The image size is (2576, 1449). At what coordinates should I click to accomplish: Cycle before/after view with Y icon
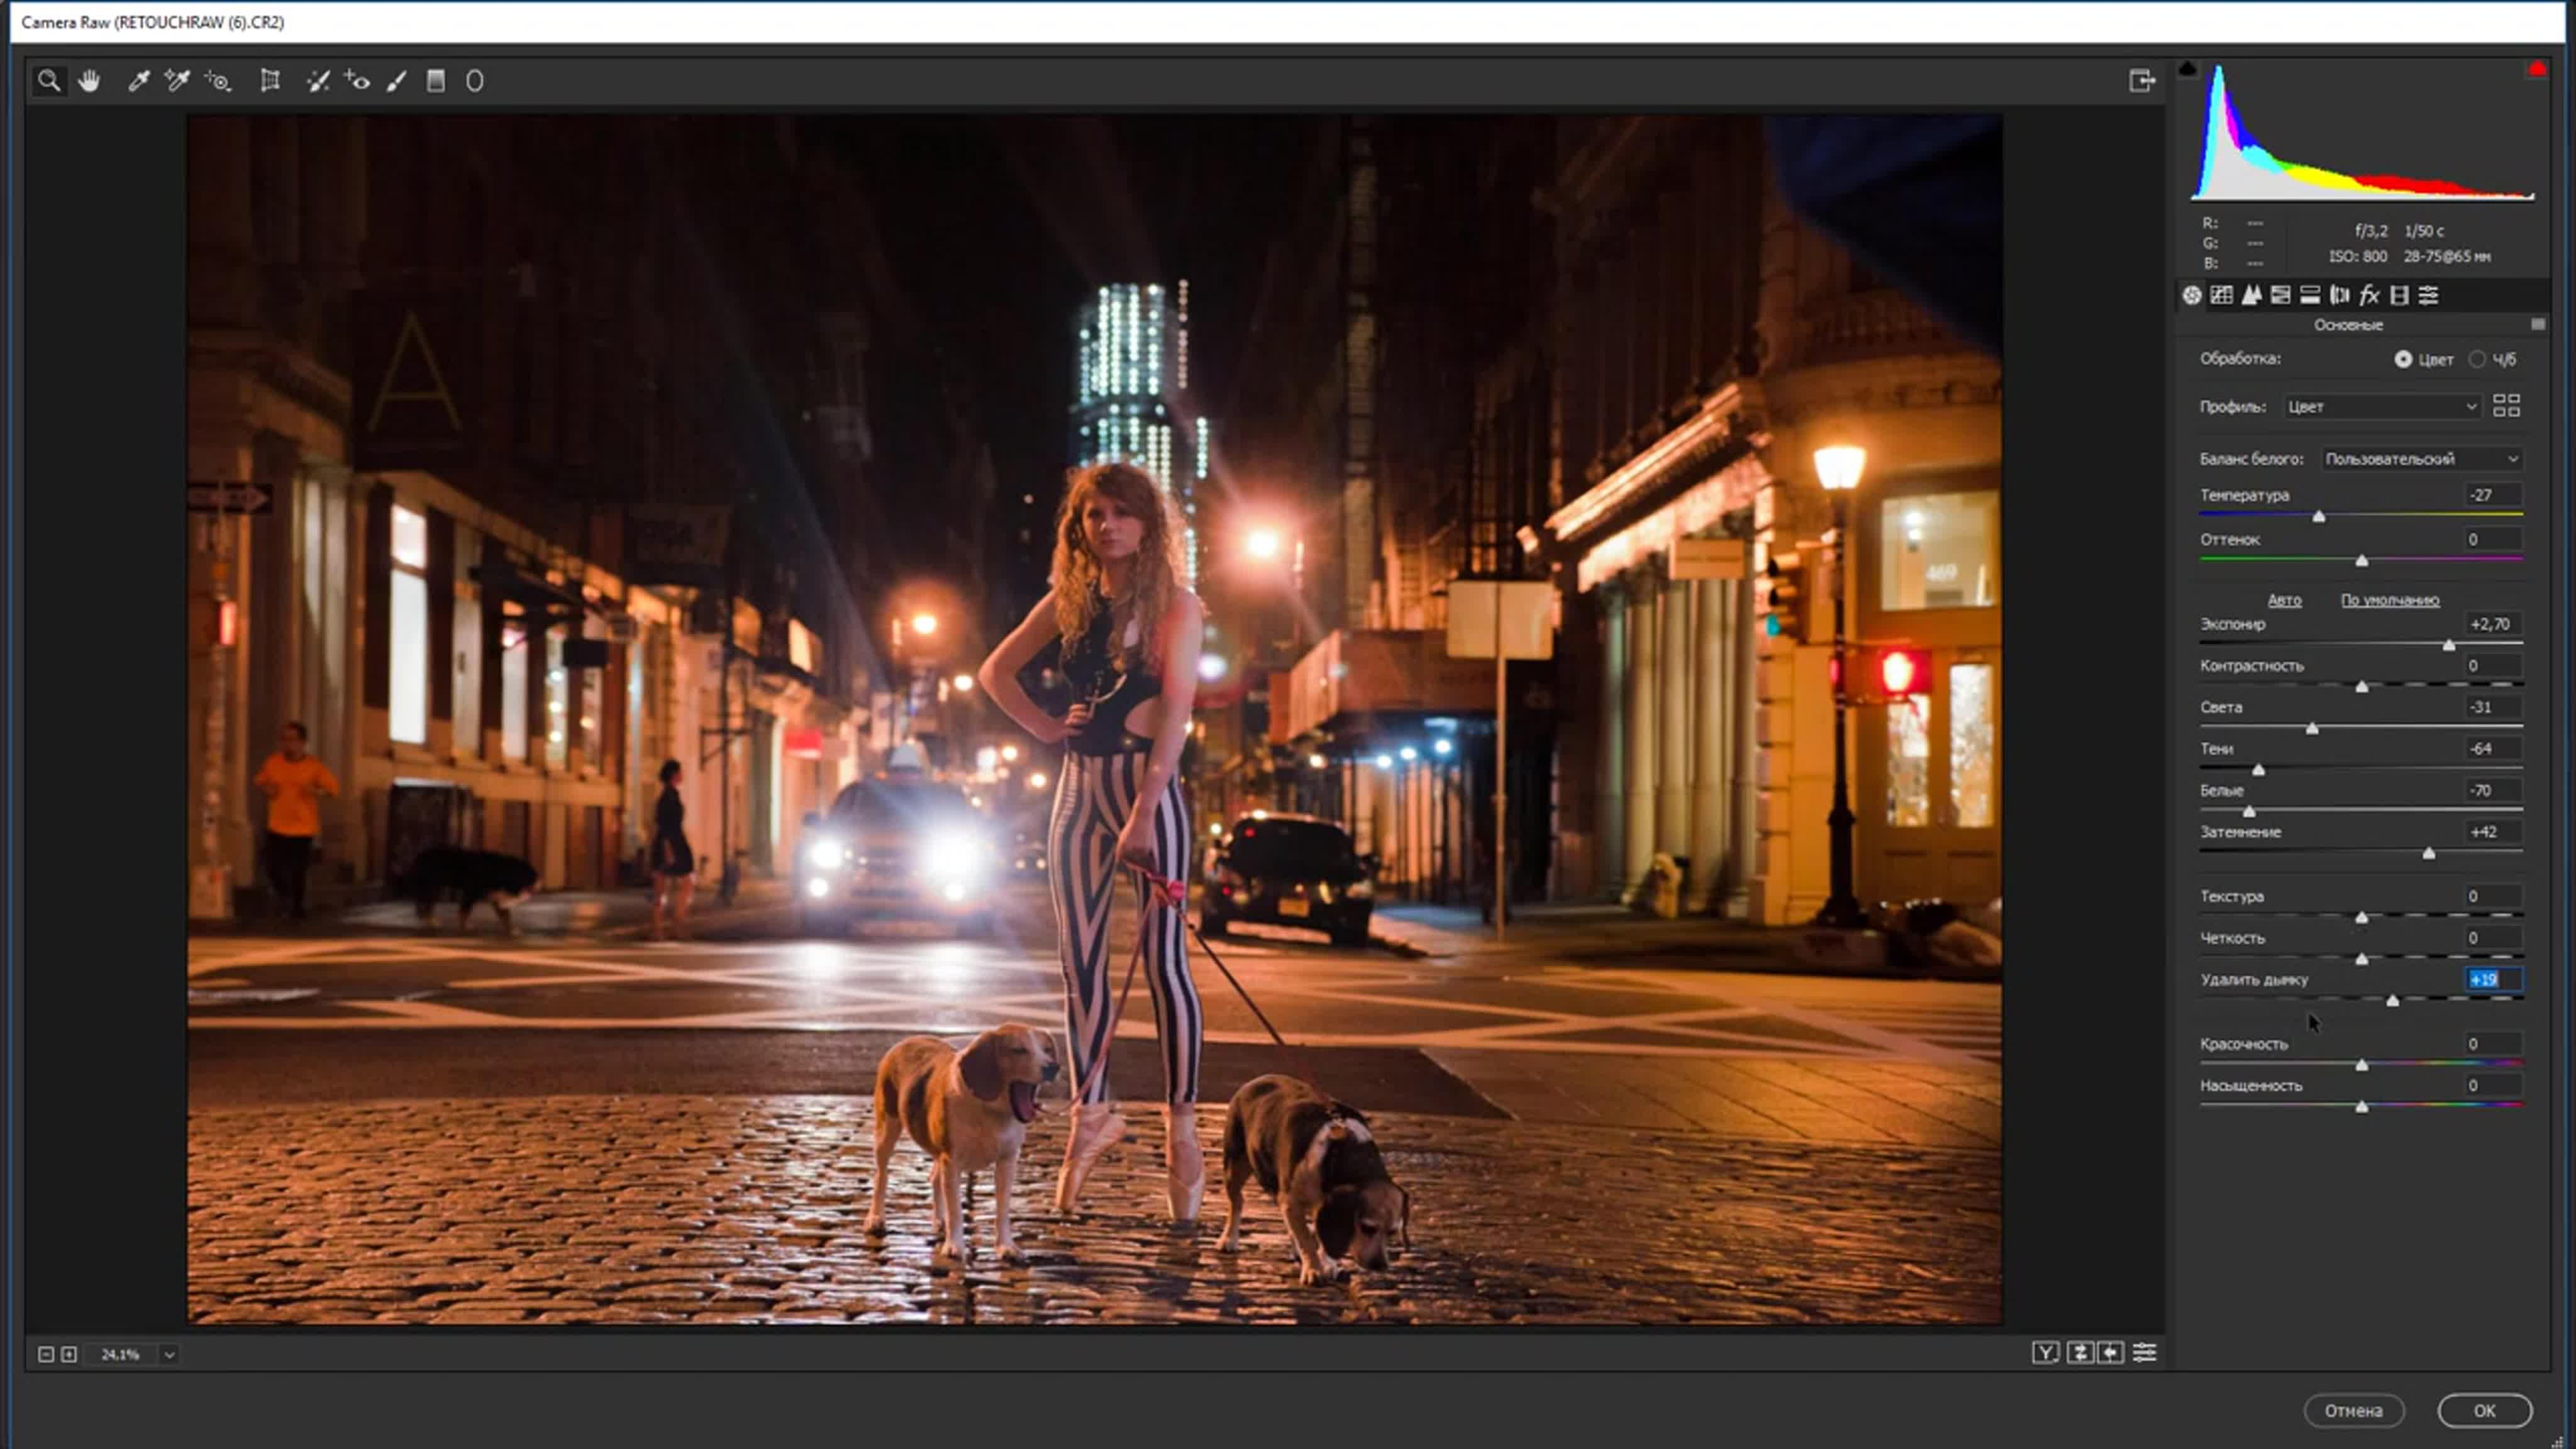point(2046,1353)
